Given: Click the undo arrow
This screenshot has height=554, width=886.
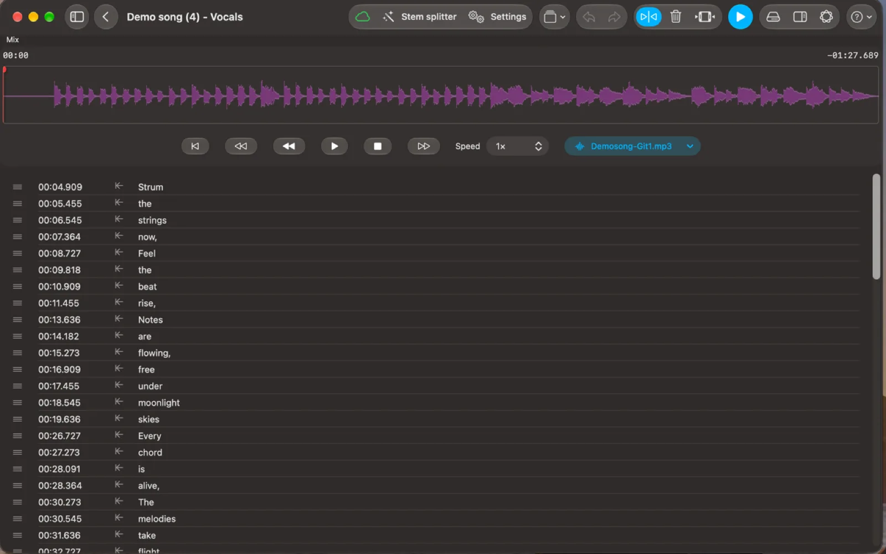Looking at the screenshot, I should (x=589, y=17).
